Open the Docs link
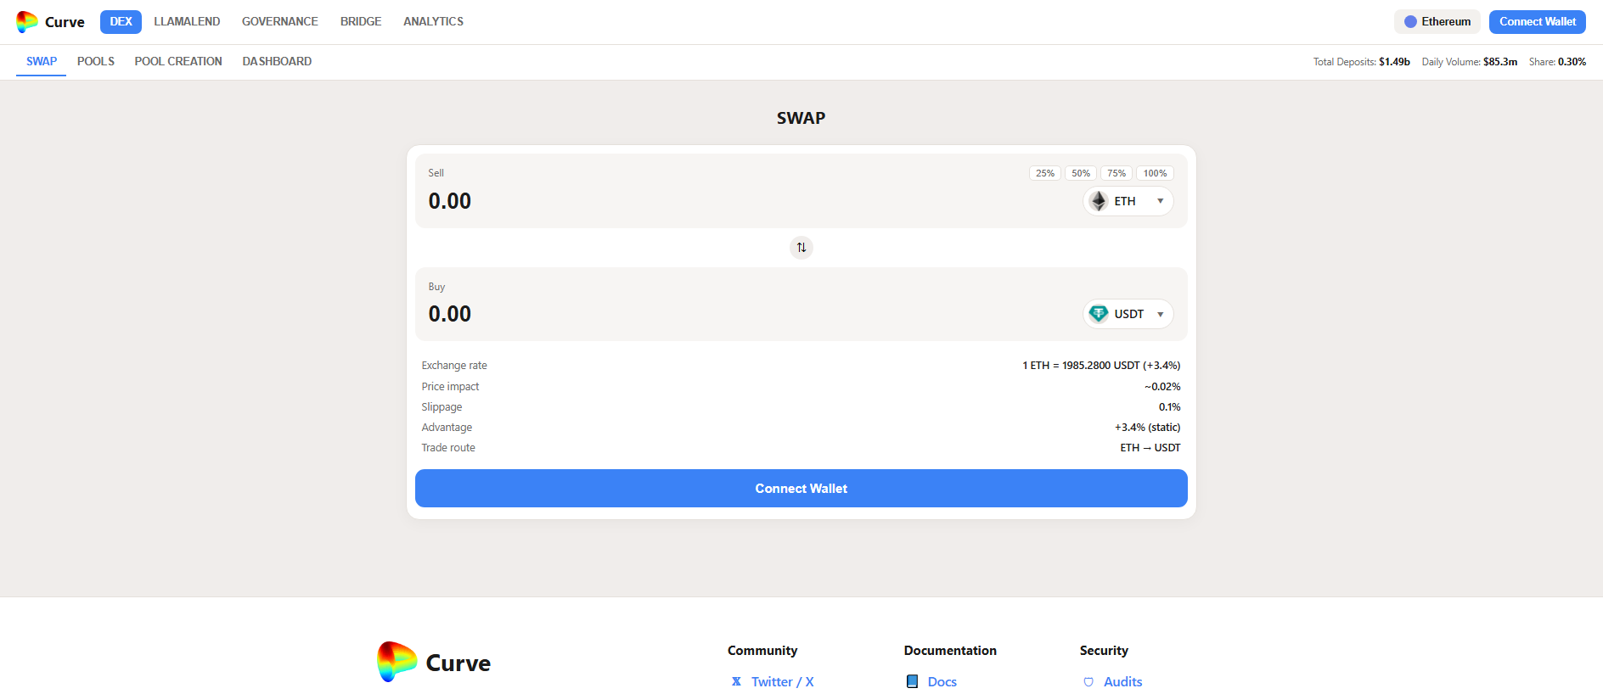This screenshot has width=1603, height=694. [x=942, y=681]
